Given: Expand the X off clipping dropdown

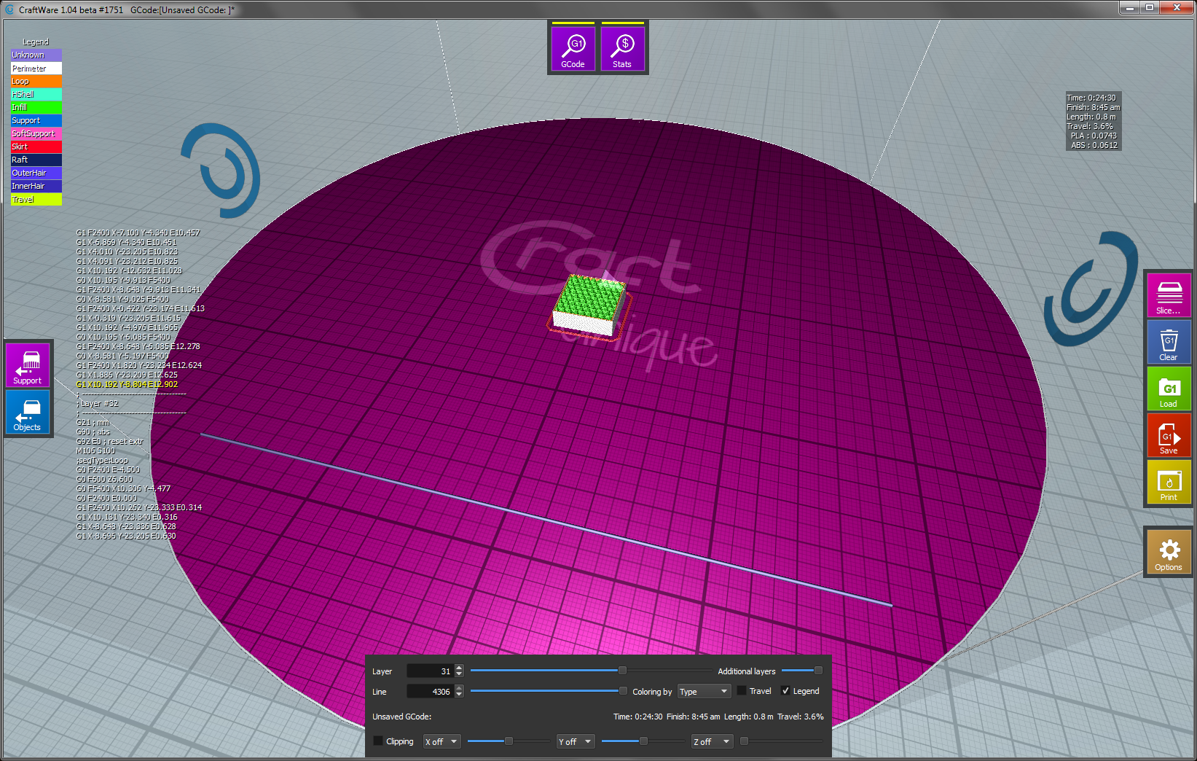Looking at the screenshot, I should point(441,742).
